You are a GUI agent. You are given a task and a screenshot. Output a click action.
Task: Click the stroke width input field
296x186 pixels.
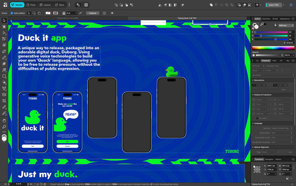69,13
